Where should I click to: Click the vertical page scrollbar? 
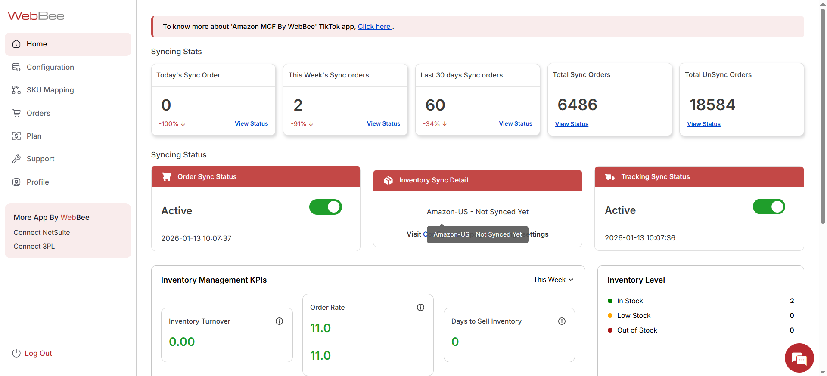(823, 116)
